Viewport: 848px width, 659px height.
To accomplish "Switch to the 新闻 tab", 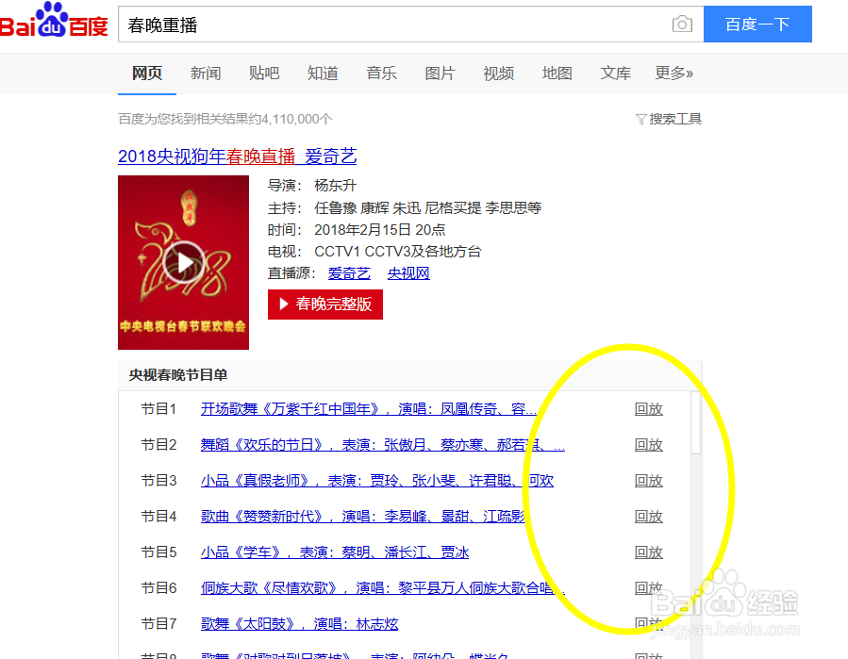I will [206, 73].
